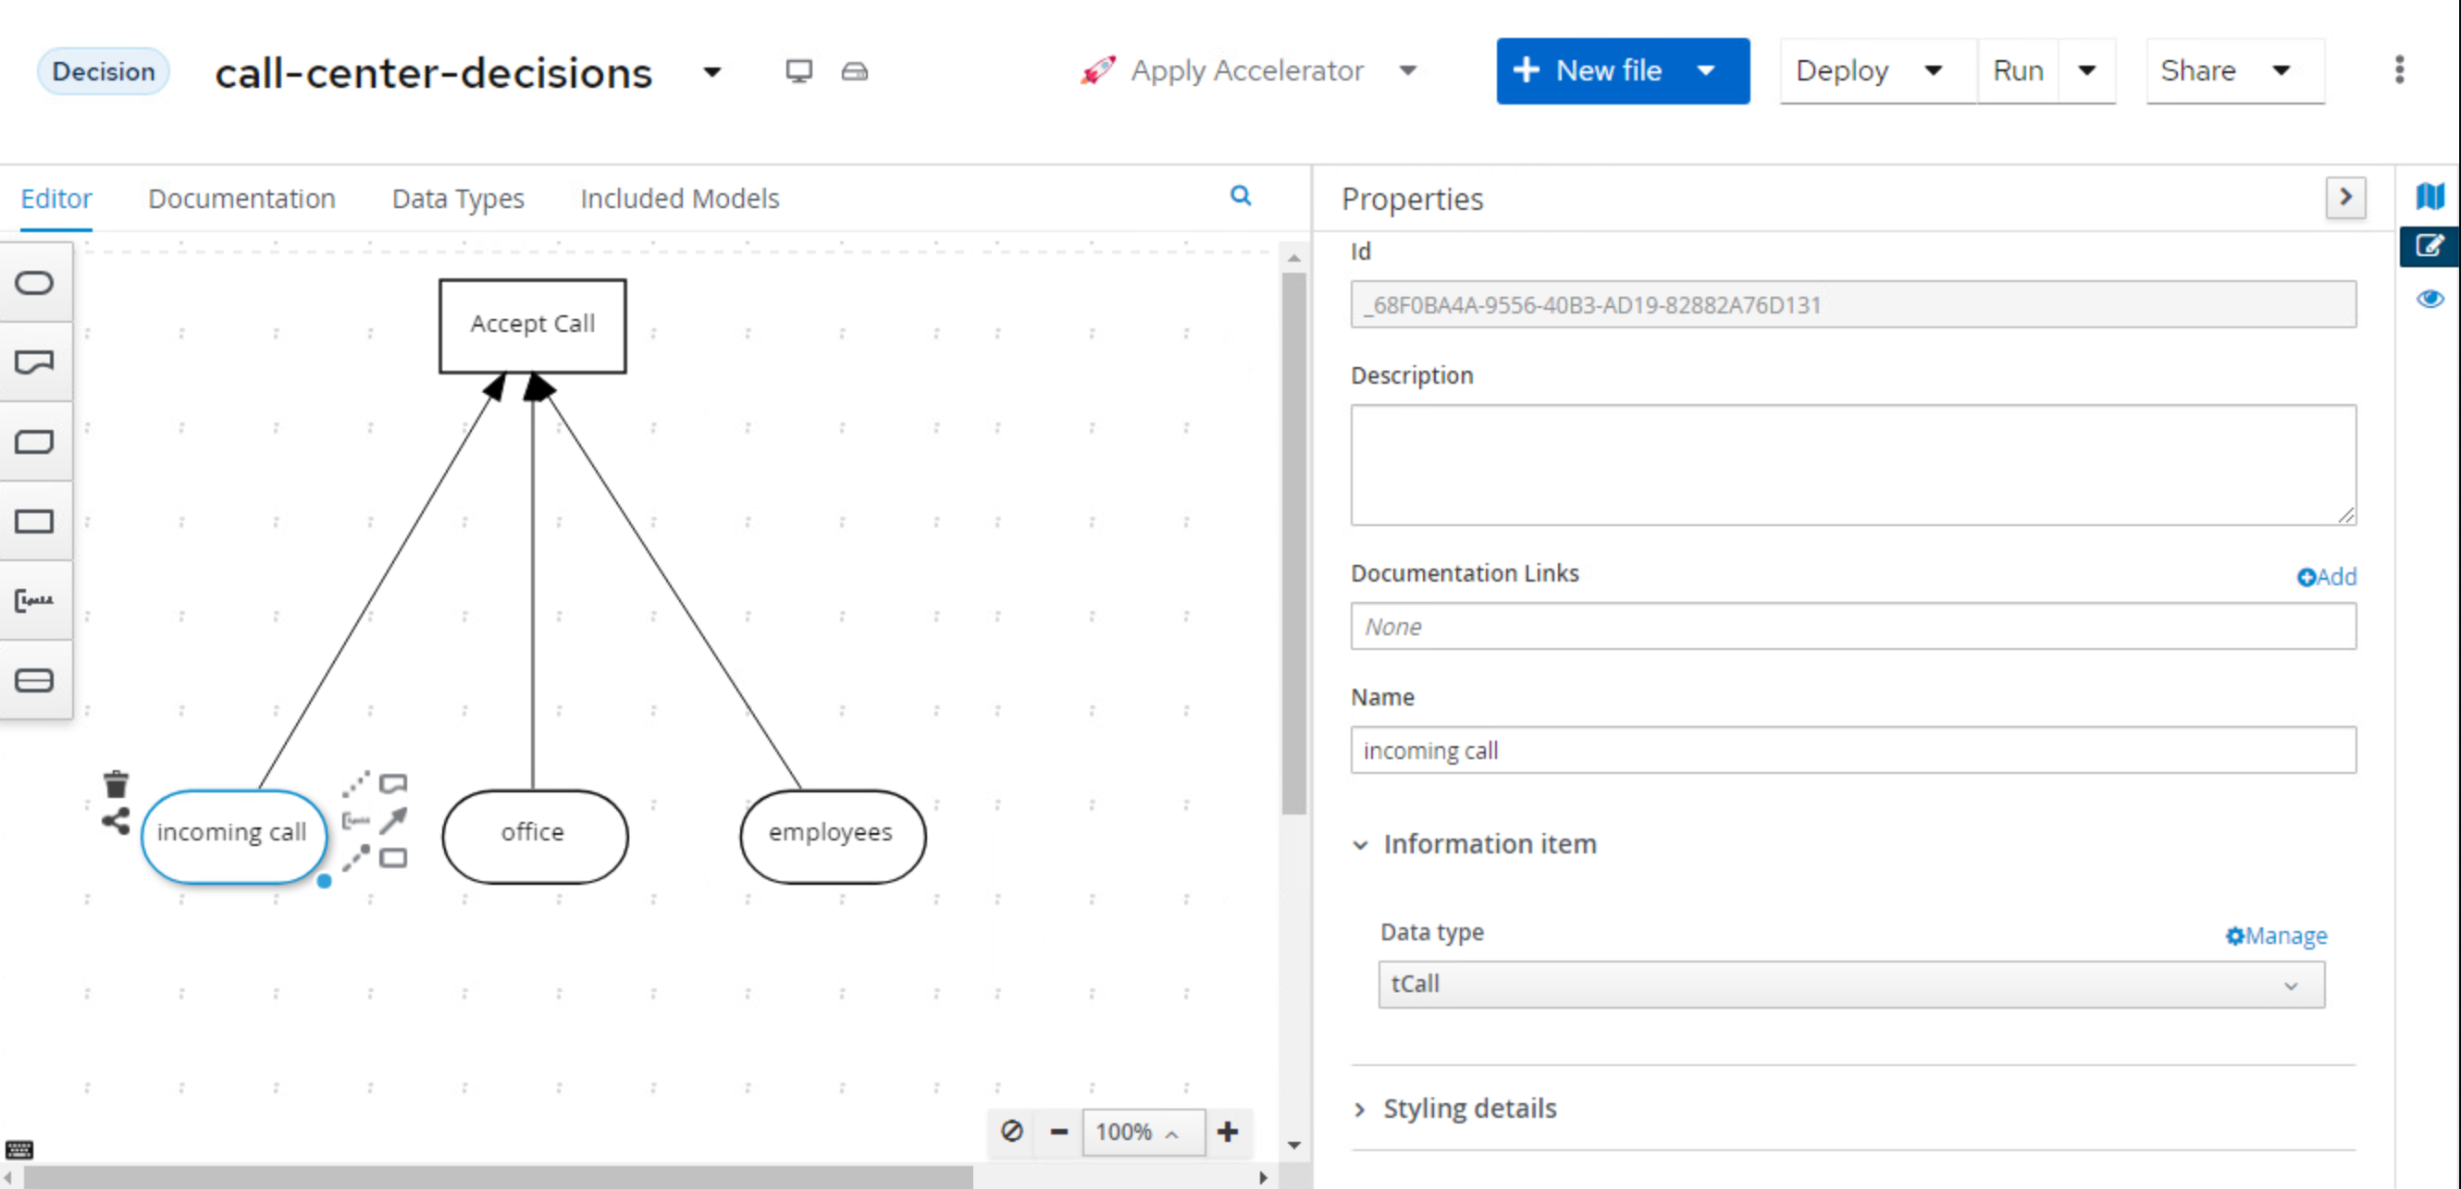Screen dimensions: 2461x1189
Task: Click the Documentation Links None field
Action: click(1852, 627)
